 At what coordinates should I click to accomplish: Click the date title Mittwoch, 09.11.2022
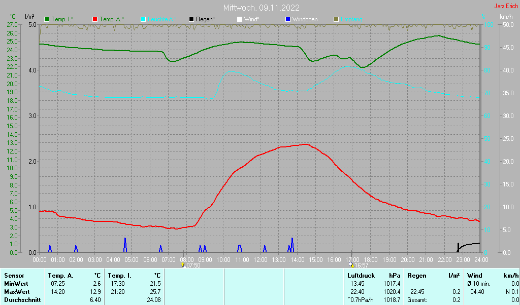point(261,8)
